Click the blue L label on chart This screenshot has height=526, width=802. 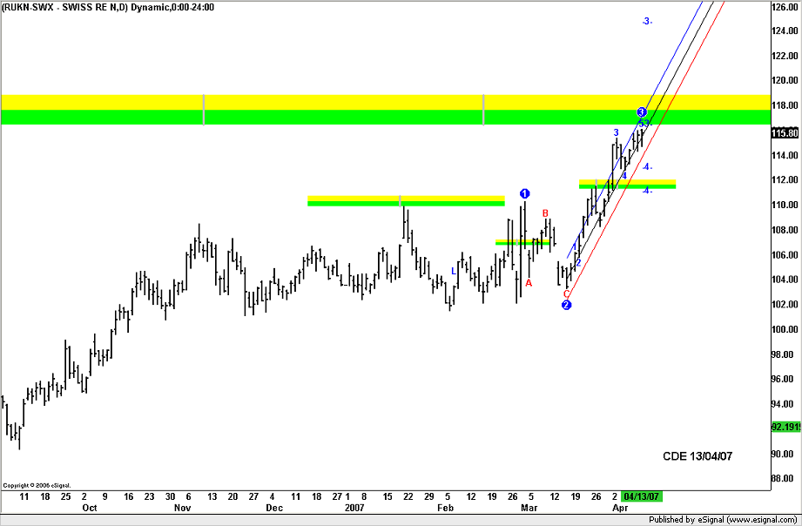(x=454, y=271)
